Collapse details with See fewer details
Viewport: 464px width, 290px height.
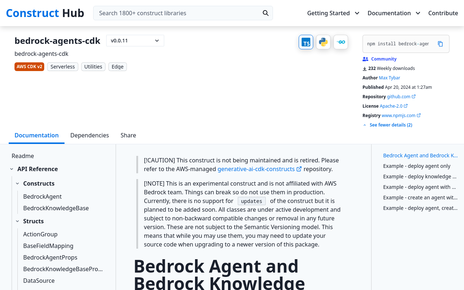(388, 125)
